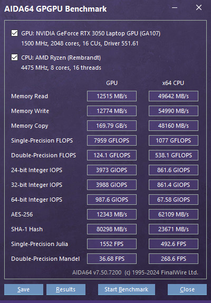Viewport: 211px width, 303px height.
Task: Select CPU Double-Precision FLOPS 538.1 GFLOPS box
Action: pos(174,155)
